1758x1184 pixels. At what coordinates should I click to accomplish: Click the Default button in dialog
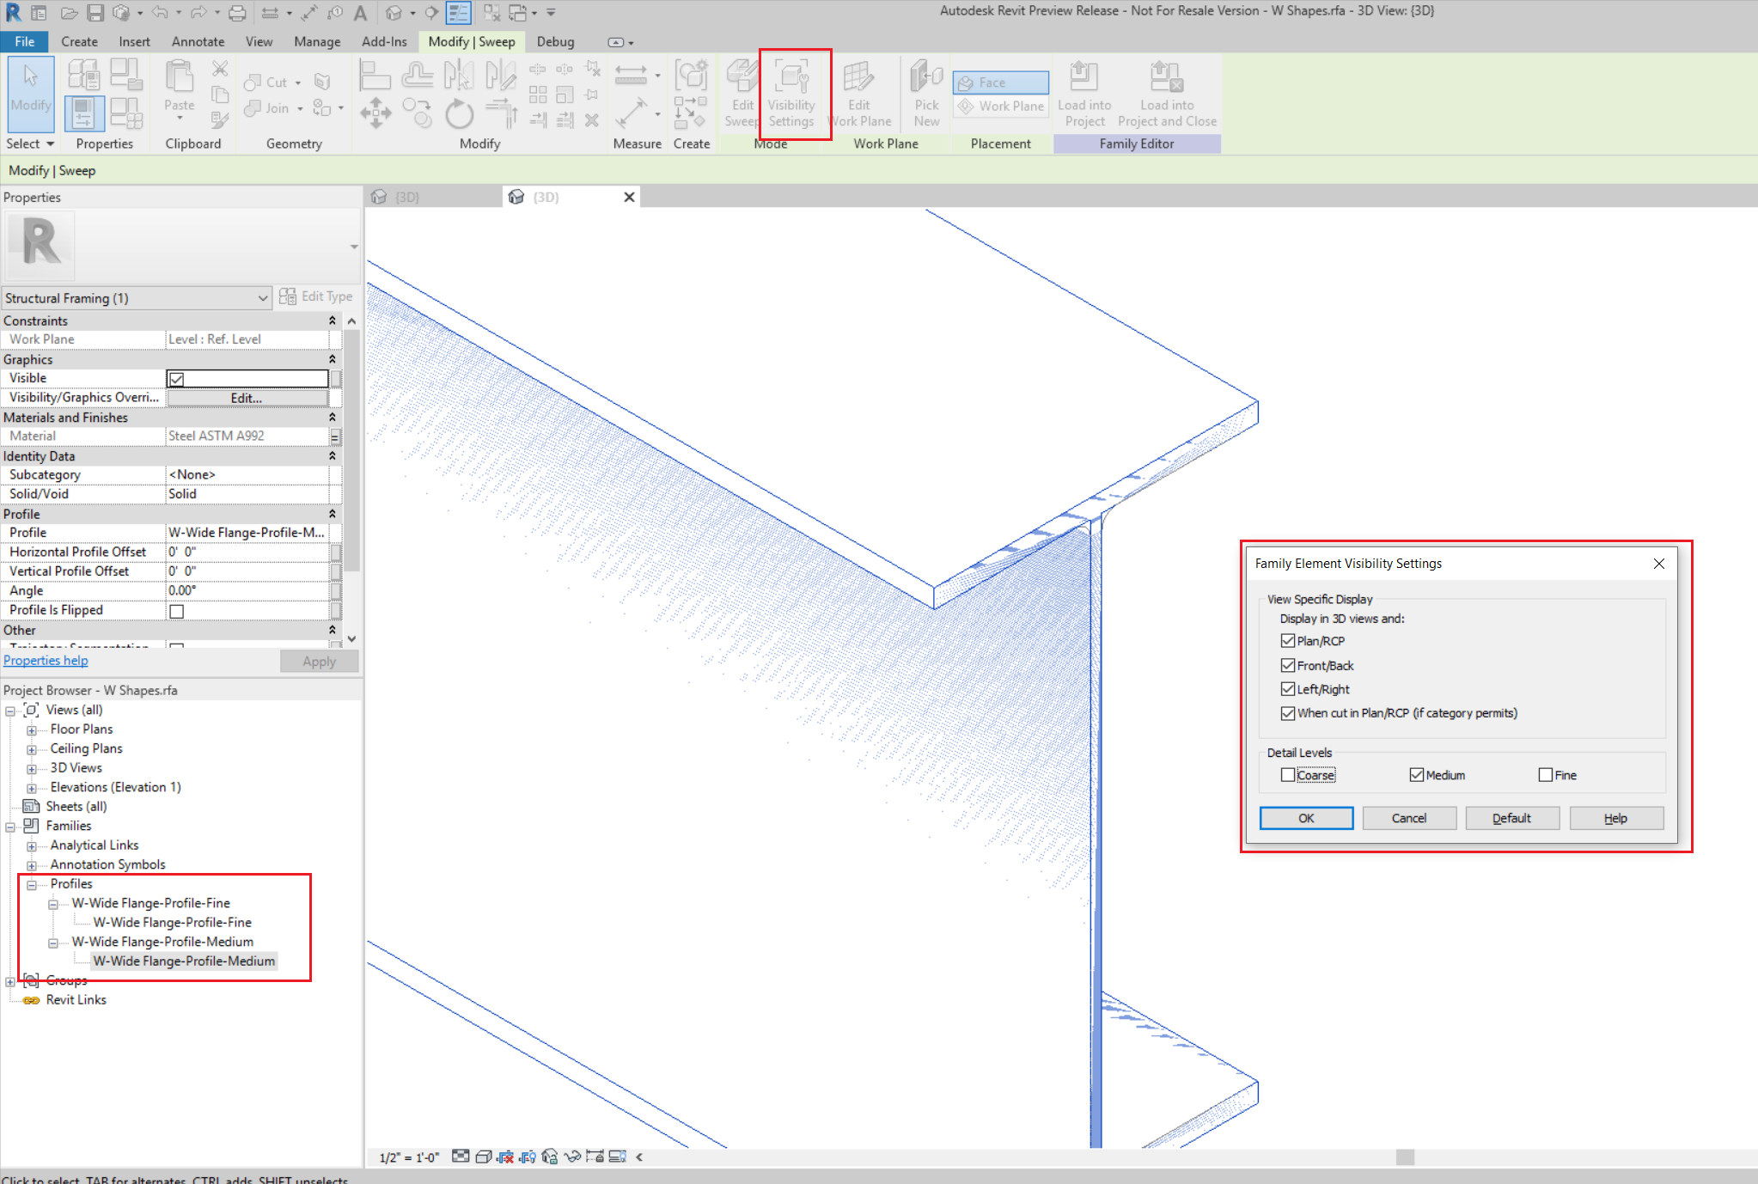[1512, 818]
